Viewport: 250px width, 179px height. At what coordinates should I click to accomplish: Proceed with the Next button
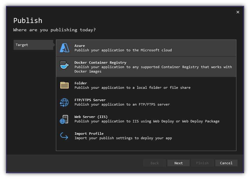point(178,163)
